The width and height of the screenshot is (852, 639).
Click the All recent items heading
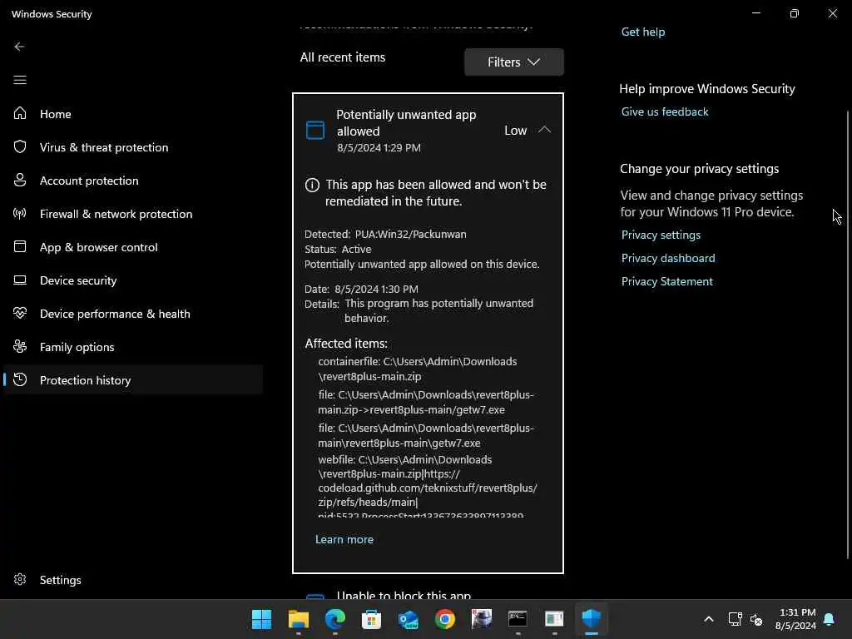tap(342, 57)
